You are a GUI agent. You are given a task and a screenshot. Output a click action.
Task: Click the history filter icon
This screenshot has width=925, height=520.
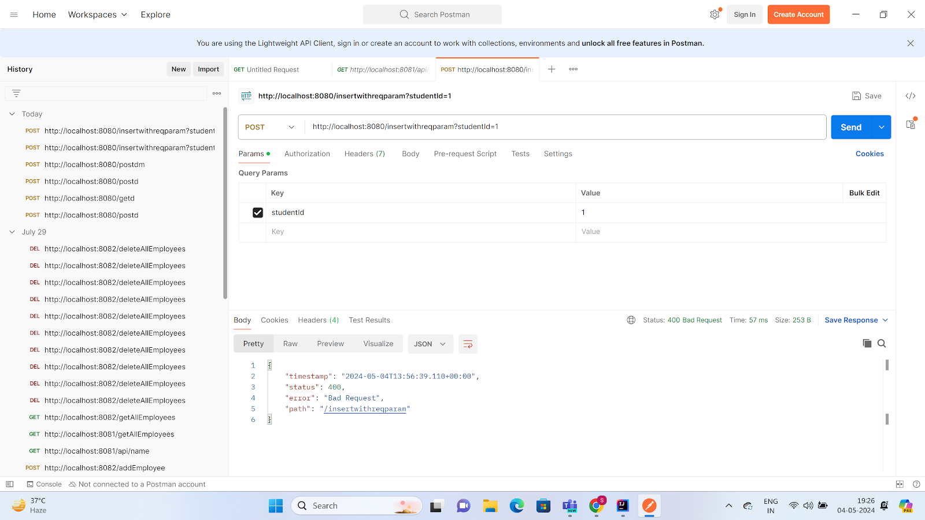click(16, 93)
